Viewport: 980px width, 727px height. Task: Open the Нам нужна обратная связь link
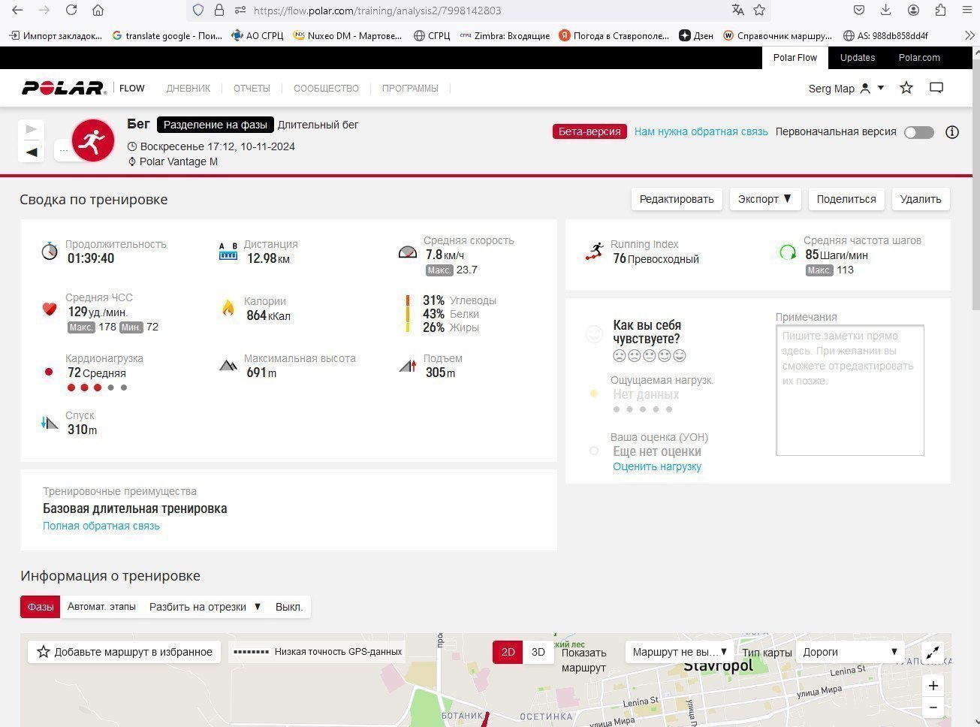point(701,131)
